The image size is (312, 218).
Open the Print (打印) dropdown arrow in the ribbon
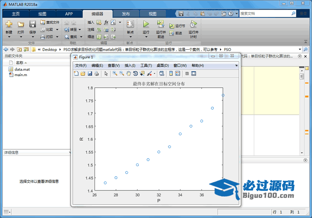tap(57, 37)
